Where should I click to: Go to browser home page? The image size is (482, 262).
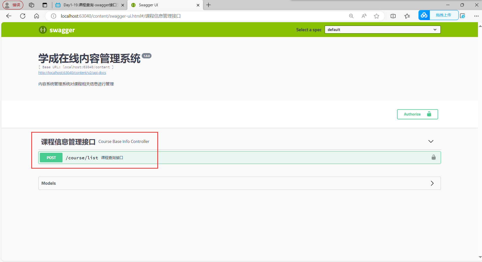[37, 16]
